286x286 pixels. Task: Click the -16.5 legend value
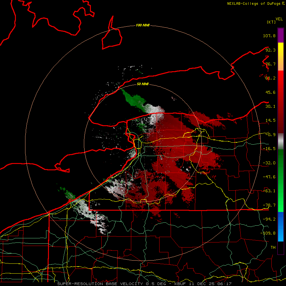pos(269,149)
